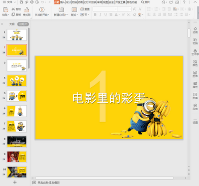Expand the Paste (粘贴) dropdown arrow
Viewport: 199px width, 186px height.
[8, 15]
